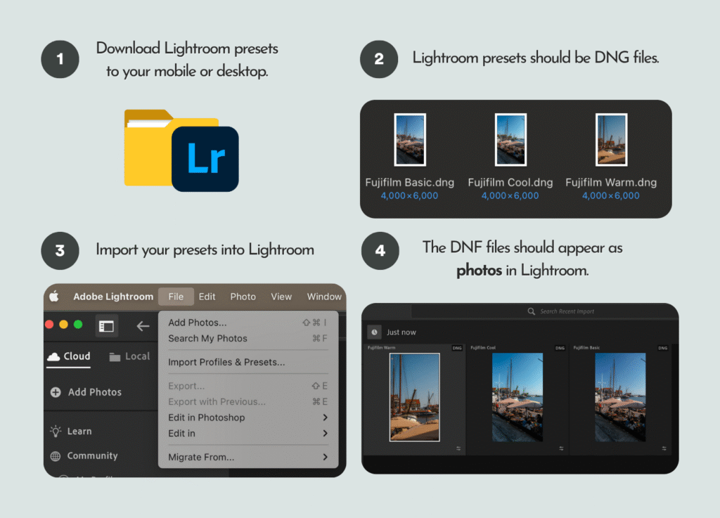
Task: Open Community via the globe icon
Action: [x=56, y=456]
